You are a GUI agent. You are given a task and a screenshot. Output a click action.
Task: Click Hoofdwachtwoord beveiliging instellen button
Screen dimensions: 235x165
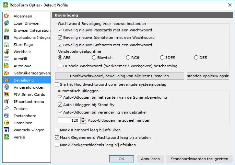tap(120, 76)
